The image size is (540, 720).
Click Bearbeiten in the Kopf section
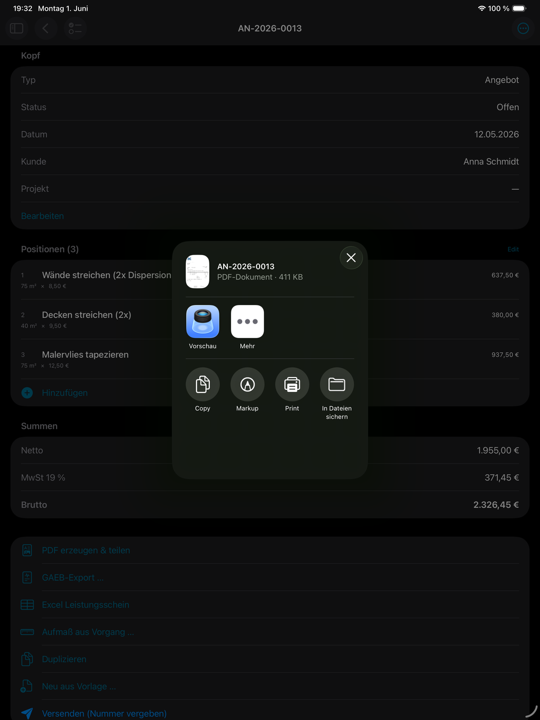[x=43, y=216]
